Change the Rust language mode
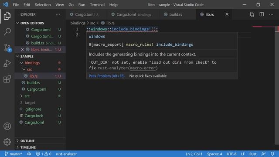The height and width of the screenshot is (157, 279). coord(253,154)
